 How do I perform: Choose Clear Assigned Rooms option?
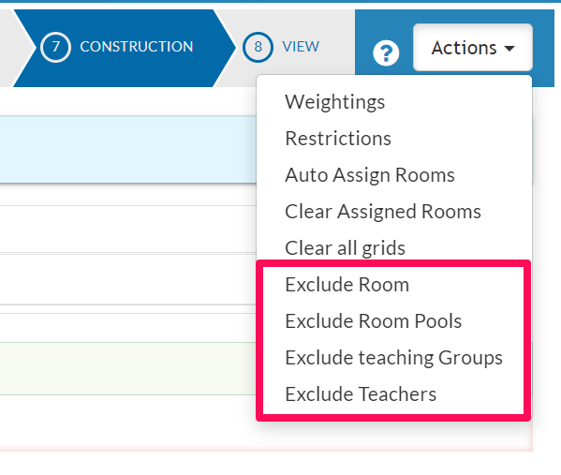pos(383,212)
